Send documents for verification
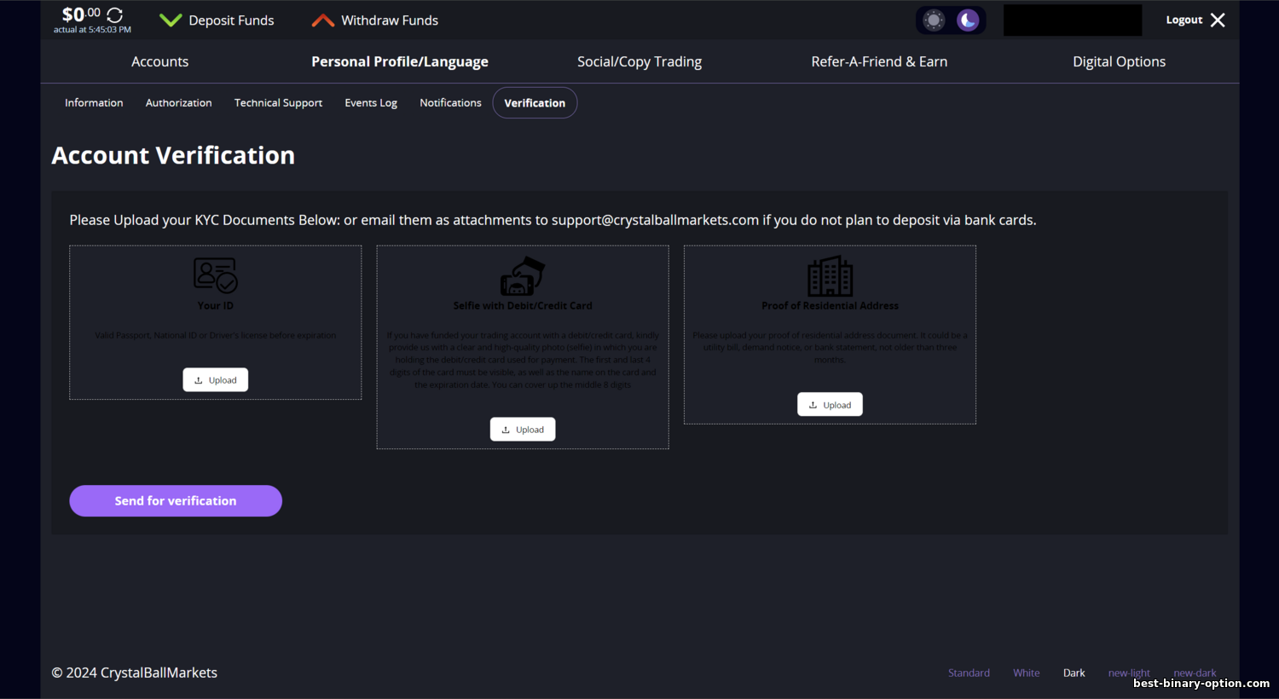 click(x=176, y=500)
